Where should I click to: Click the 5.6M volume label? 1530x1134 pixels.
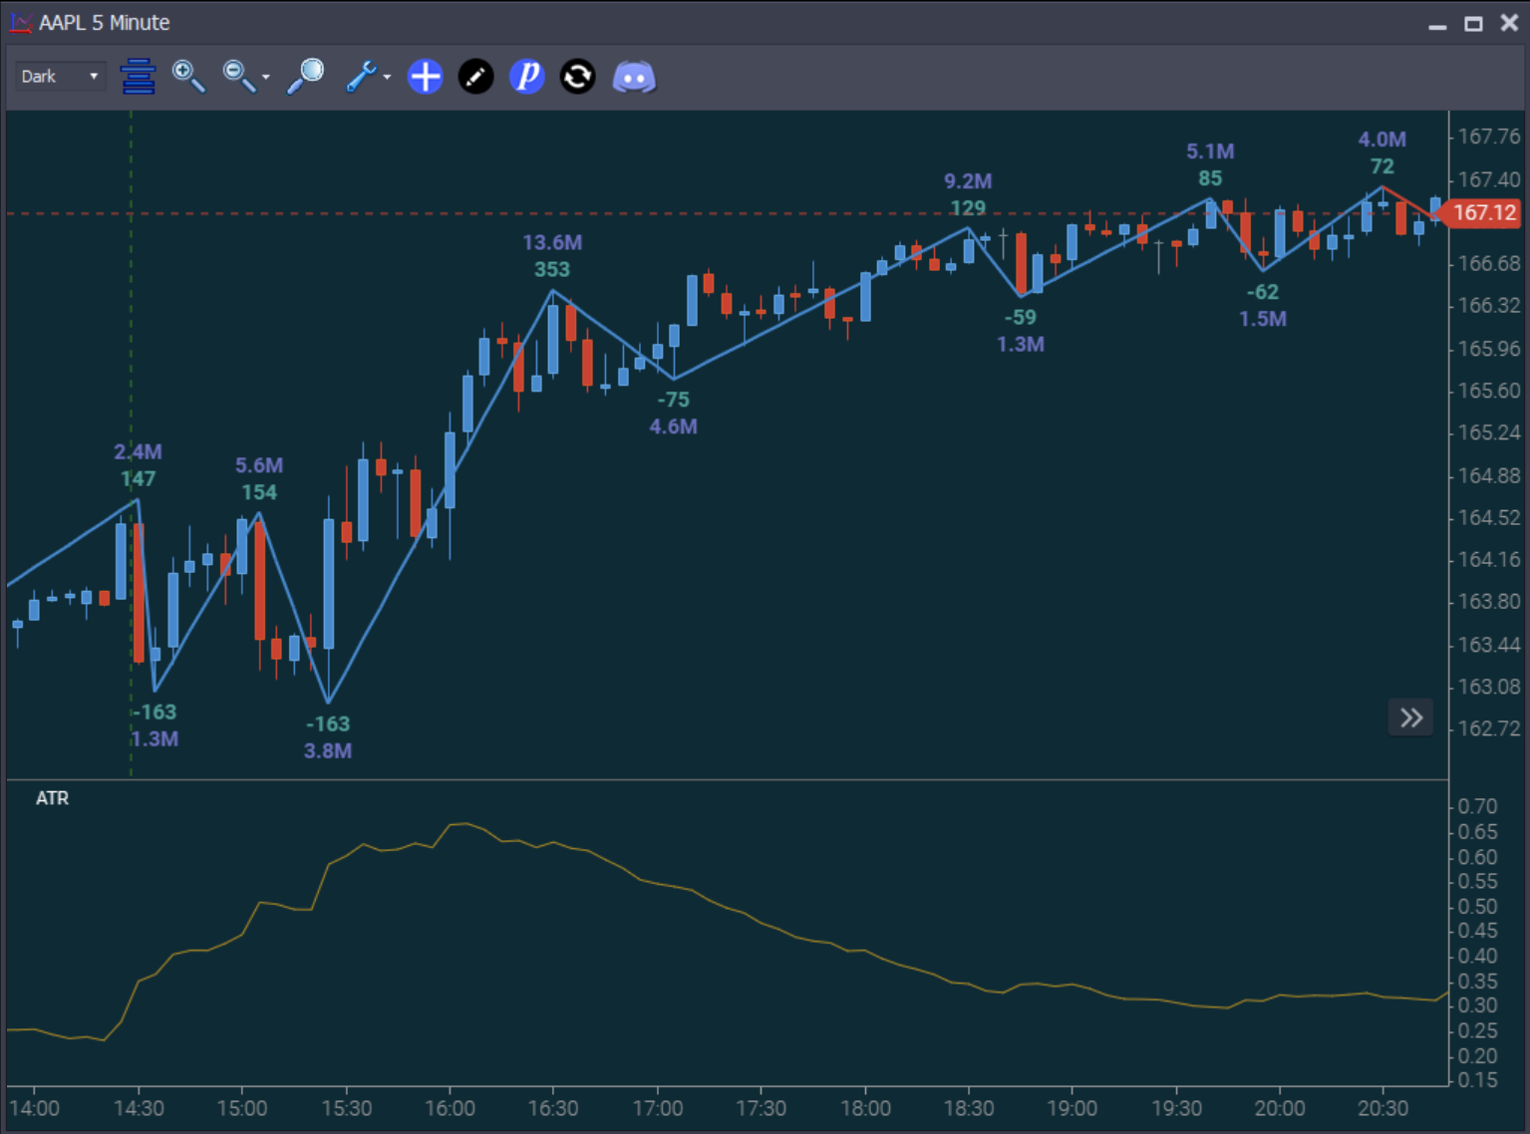(x=259, y=465)
